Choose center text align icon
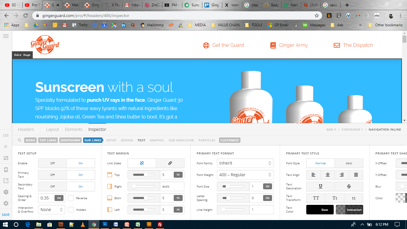Image resolution: width=407 pixels, height=229 pixels. click(328, 175)
